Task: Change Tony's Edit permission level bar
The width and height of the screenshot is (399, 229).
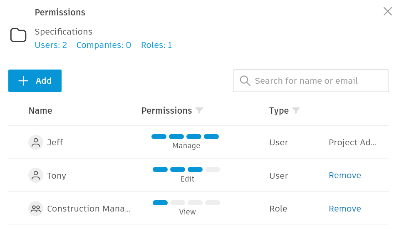Action: (x=186, y=169)
